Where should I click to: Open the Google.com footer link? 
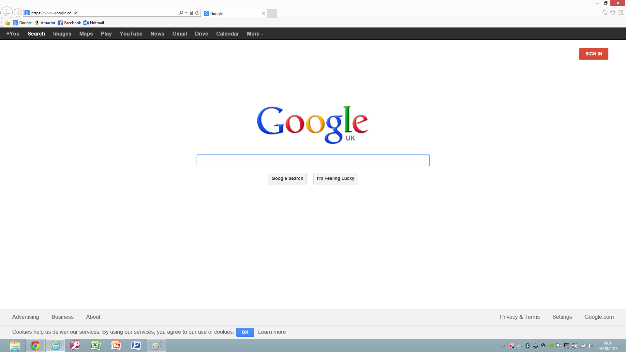[x=599, y=317]
